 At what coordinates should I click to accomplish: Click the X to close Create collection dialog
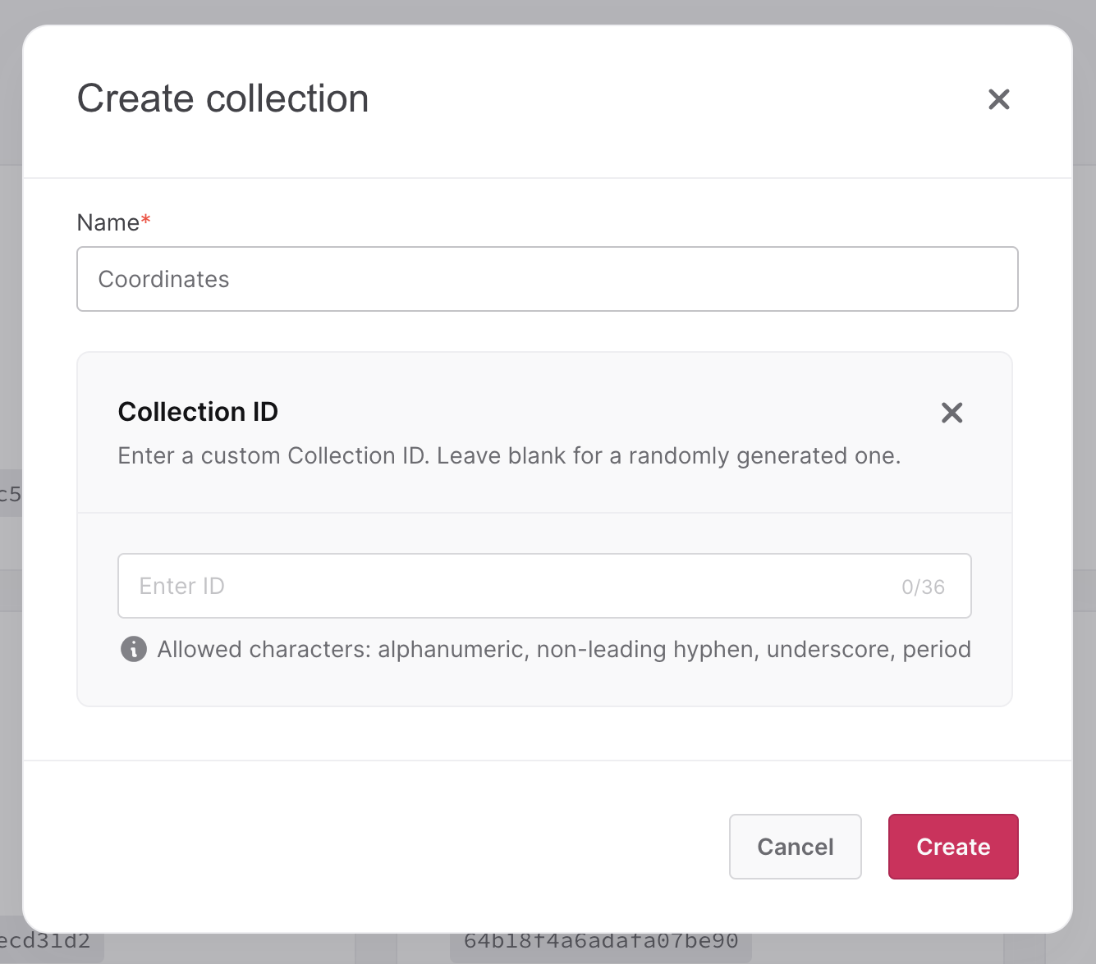pyautogui.click(x=998, y=98)
